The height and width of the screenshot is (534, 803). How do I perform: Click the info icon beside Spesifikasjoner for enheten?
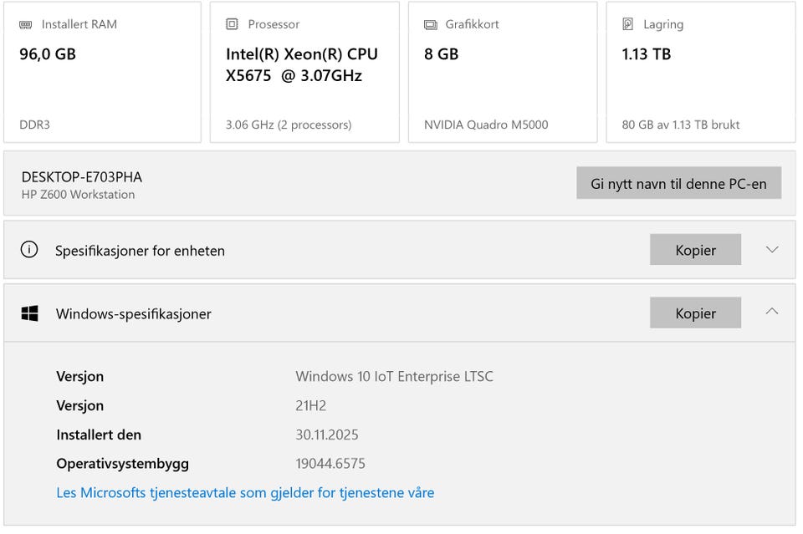tap(29, 250)
